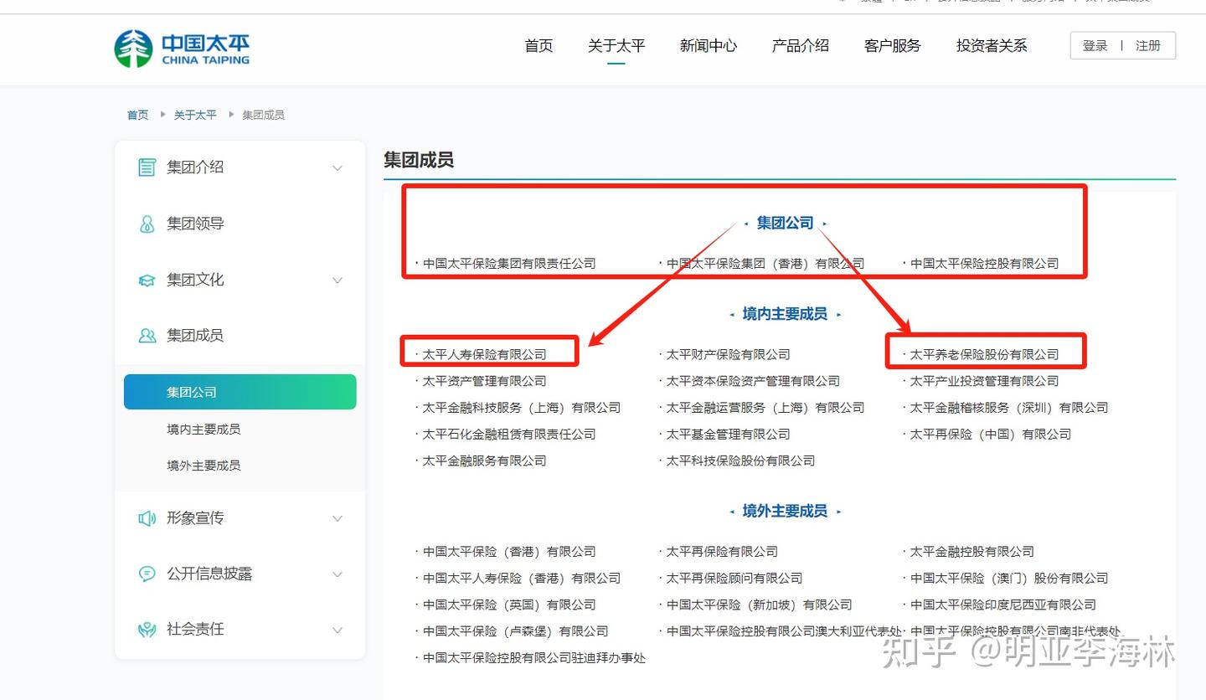Click the 集团文化 graduation cap icon
Screen dimensions: 1206x700
coord(147,281)
